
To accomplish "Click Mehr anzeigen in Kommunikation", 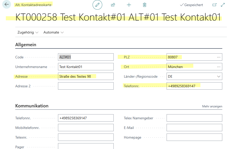I will click(x=212, y=106).
